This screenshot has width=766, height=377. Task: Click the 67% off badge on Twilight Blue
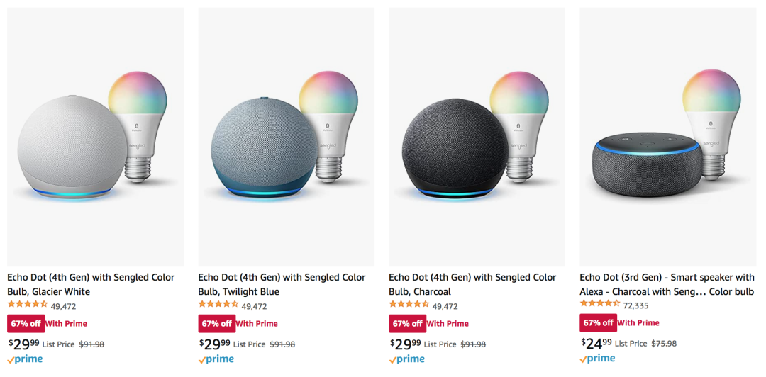click(217, 323)
